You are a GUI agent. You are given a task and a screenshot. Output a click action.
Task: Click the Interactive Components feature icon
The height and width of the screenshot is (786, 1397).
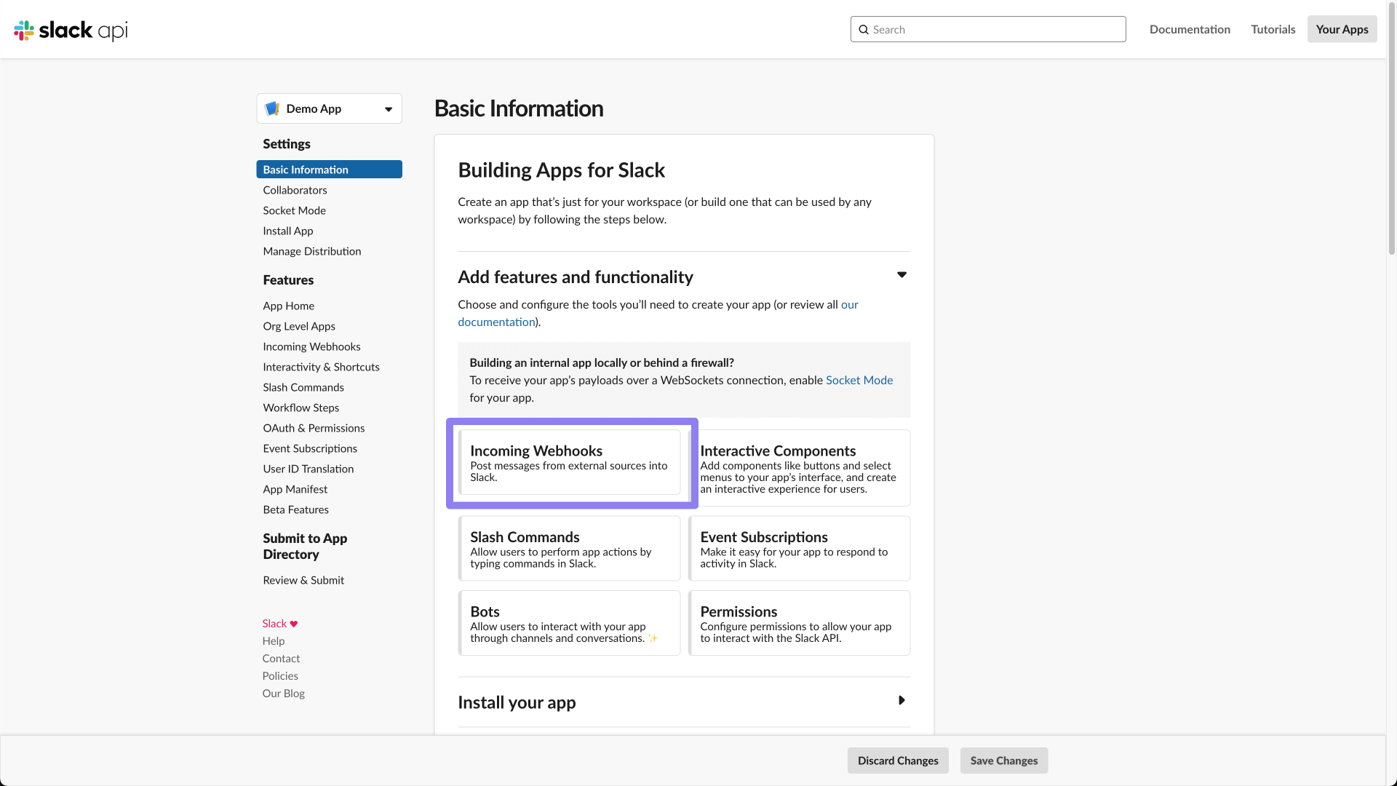click(799, 467)
